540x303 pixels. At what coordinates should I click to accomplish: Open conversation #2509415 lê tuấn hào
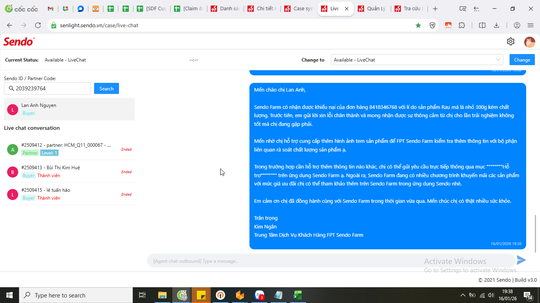click(x=69, y=194)
